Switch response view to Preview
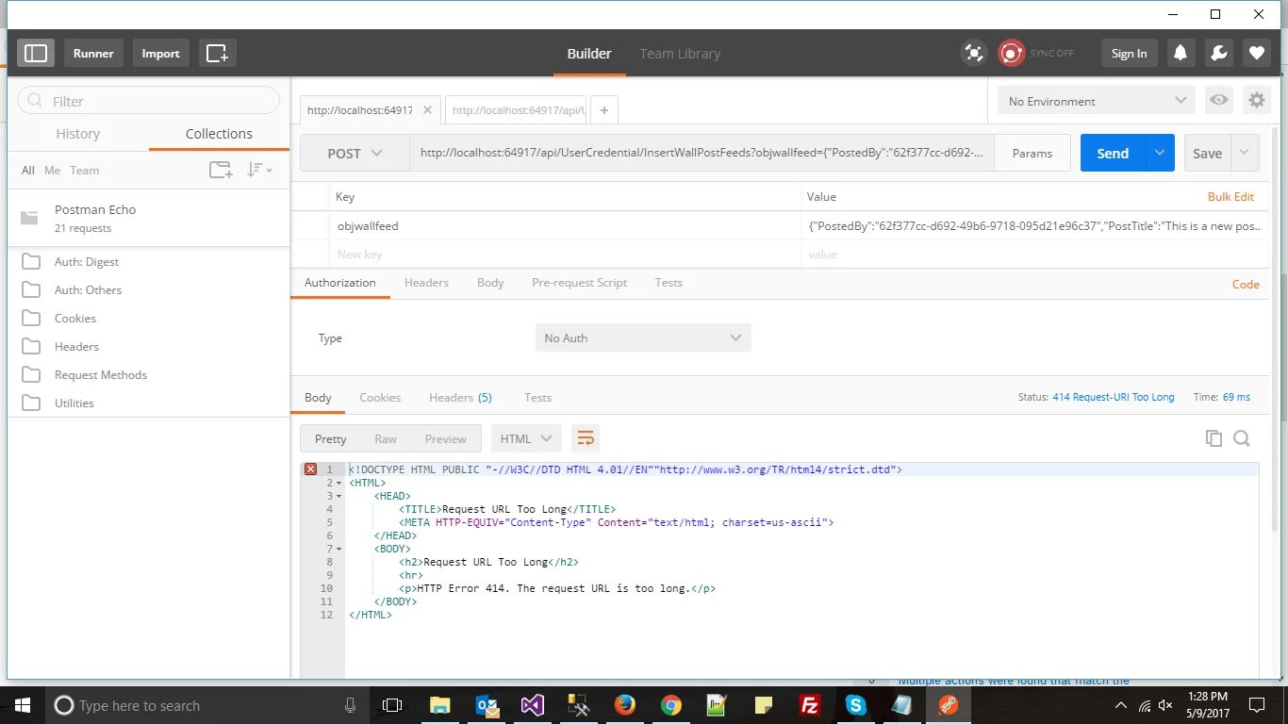1288x724 pixels. [x=446, y=438]
